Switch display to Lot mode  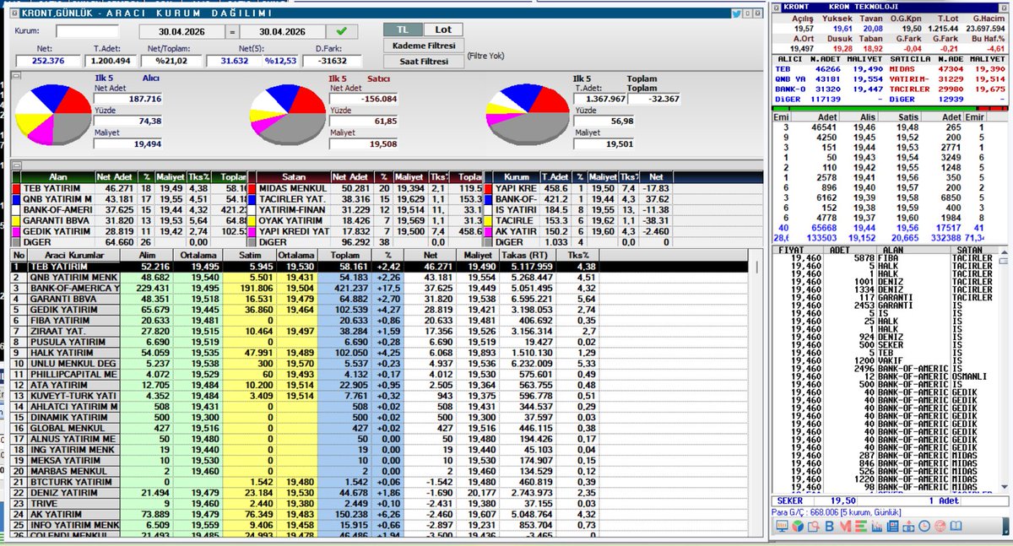coord(442,30)
